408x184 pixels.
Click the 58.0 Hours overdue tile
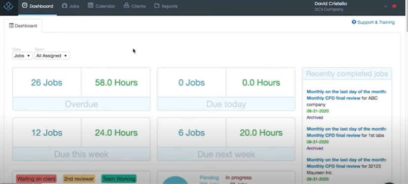[x=116, y=82]
